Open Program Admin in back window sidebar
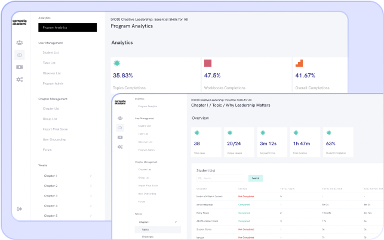Screen dimensions: 384x240 point(53,83)
